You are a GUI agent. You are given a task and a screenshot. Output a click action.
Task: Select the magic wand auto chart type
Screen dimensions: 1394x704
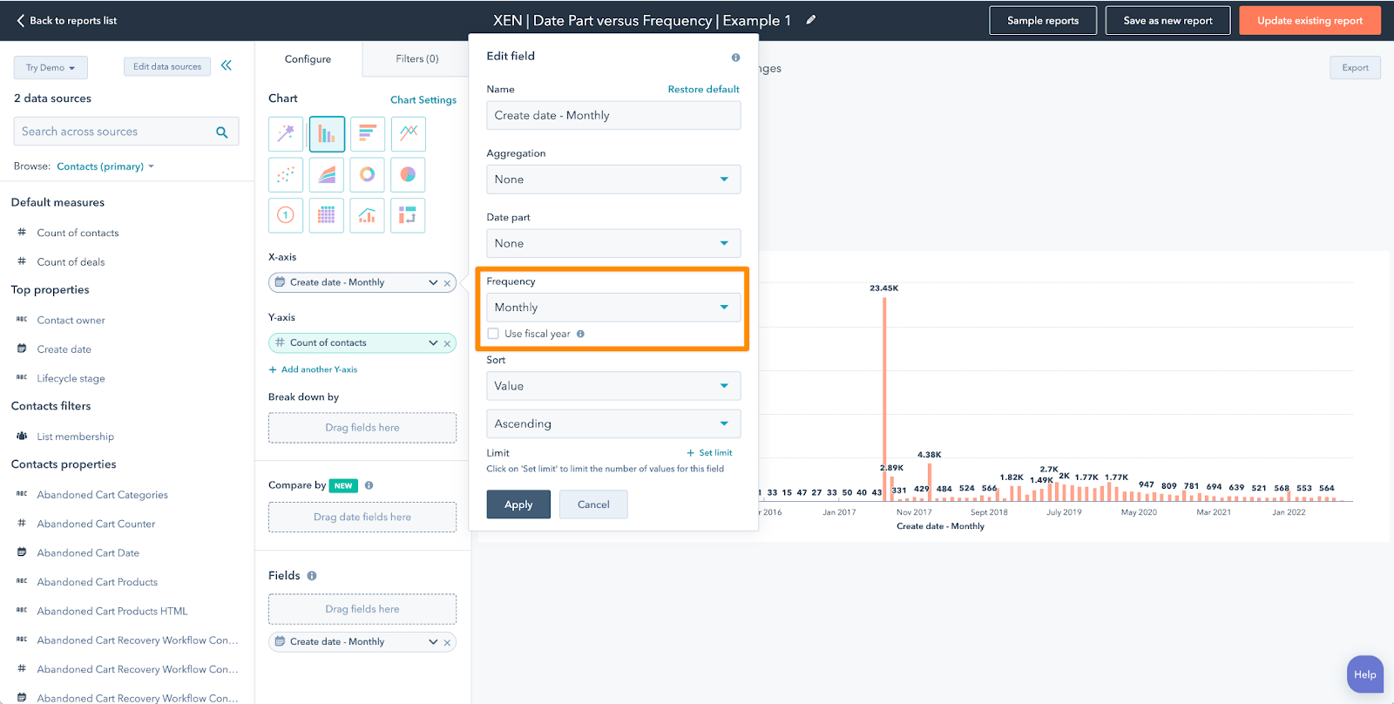point(286,133)
